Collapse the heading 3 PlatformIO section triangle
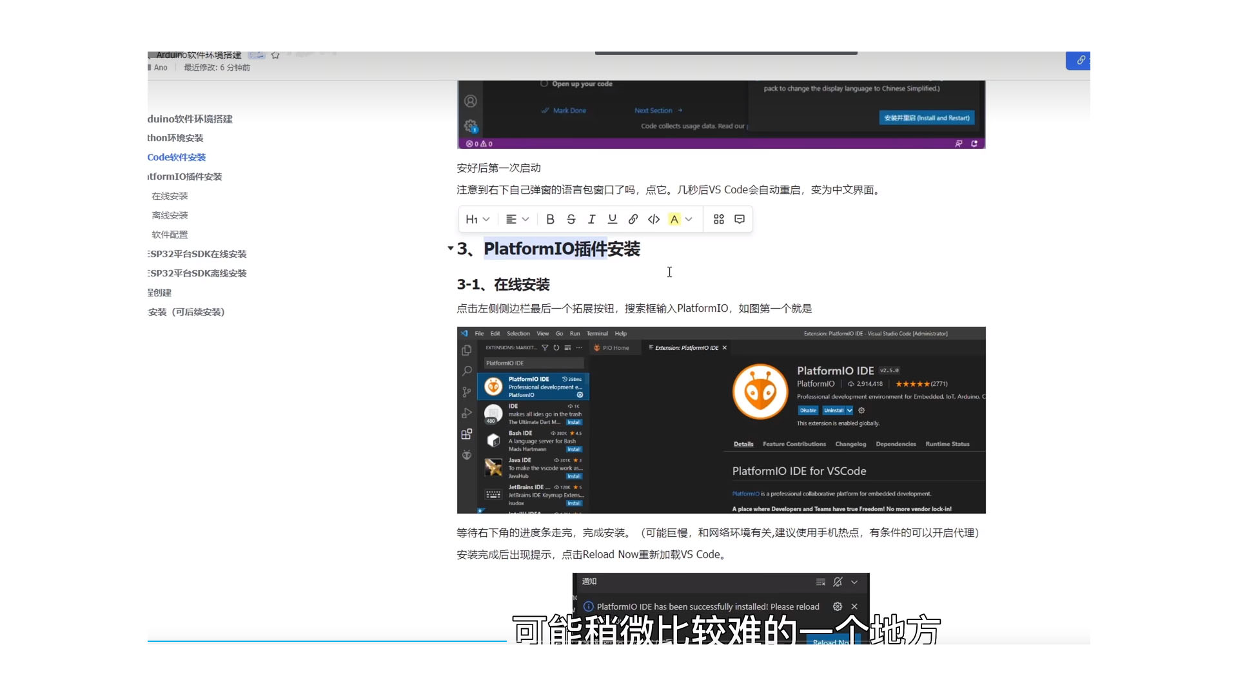Viewport: 1238px width, 696px height. [x=450, y=249]
